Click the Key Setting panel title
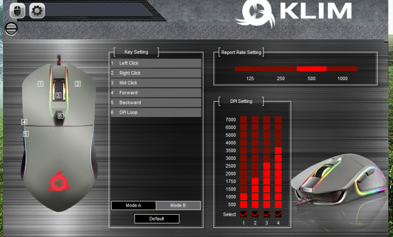The width and height of the screenshot is (393, 237). coord(137,52)
